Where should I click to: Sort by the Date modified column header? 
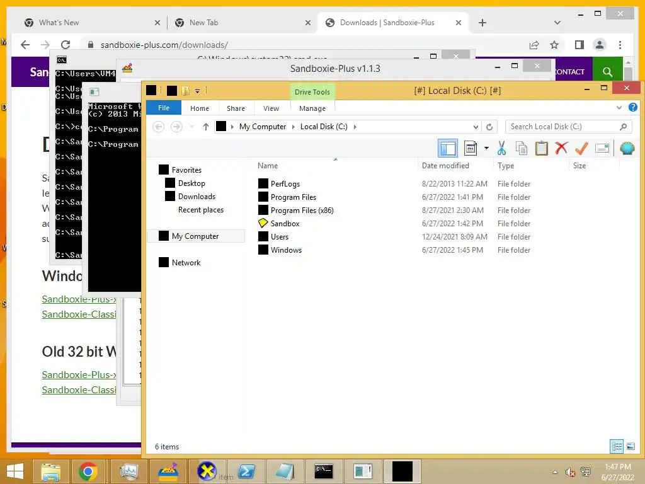click(455, 166)
